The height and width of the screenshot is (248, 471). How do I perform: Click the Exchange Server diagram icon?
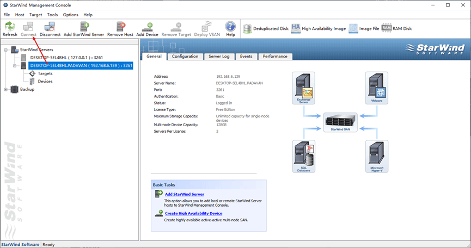click(x=303, y=88)
